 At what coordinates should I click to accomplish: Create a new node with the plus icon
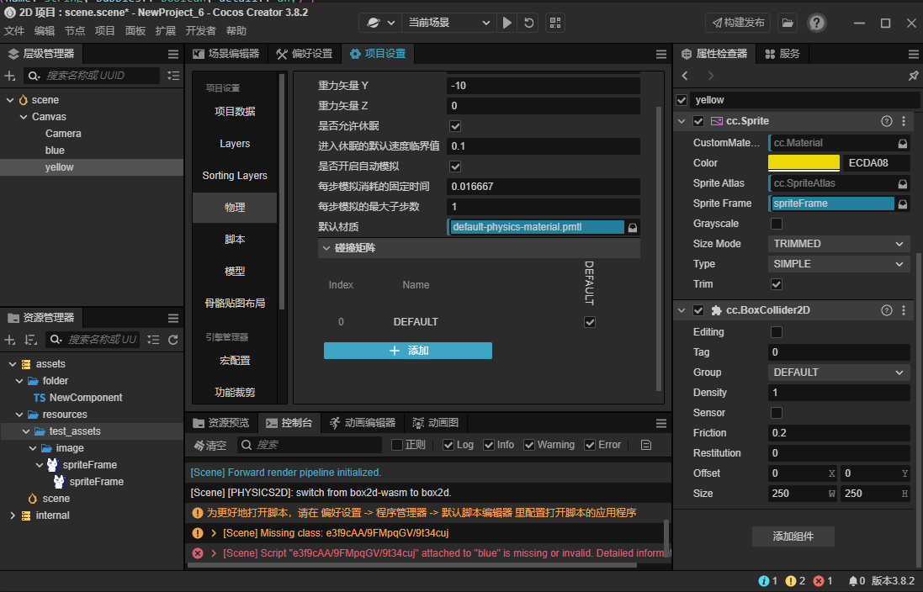click(8, 76)
